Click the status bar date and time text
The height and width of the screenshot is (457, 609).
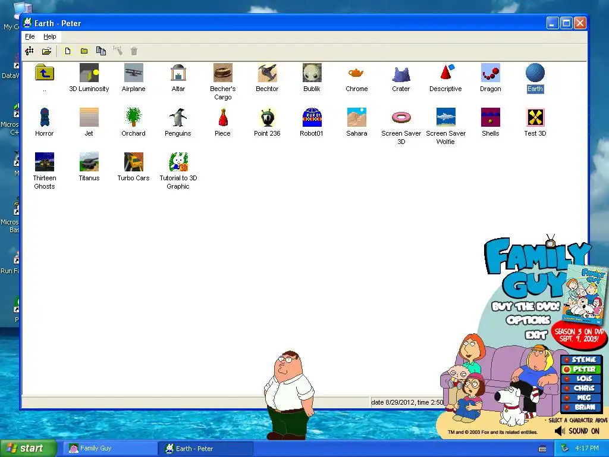point(407,402)
